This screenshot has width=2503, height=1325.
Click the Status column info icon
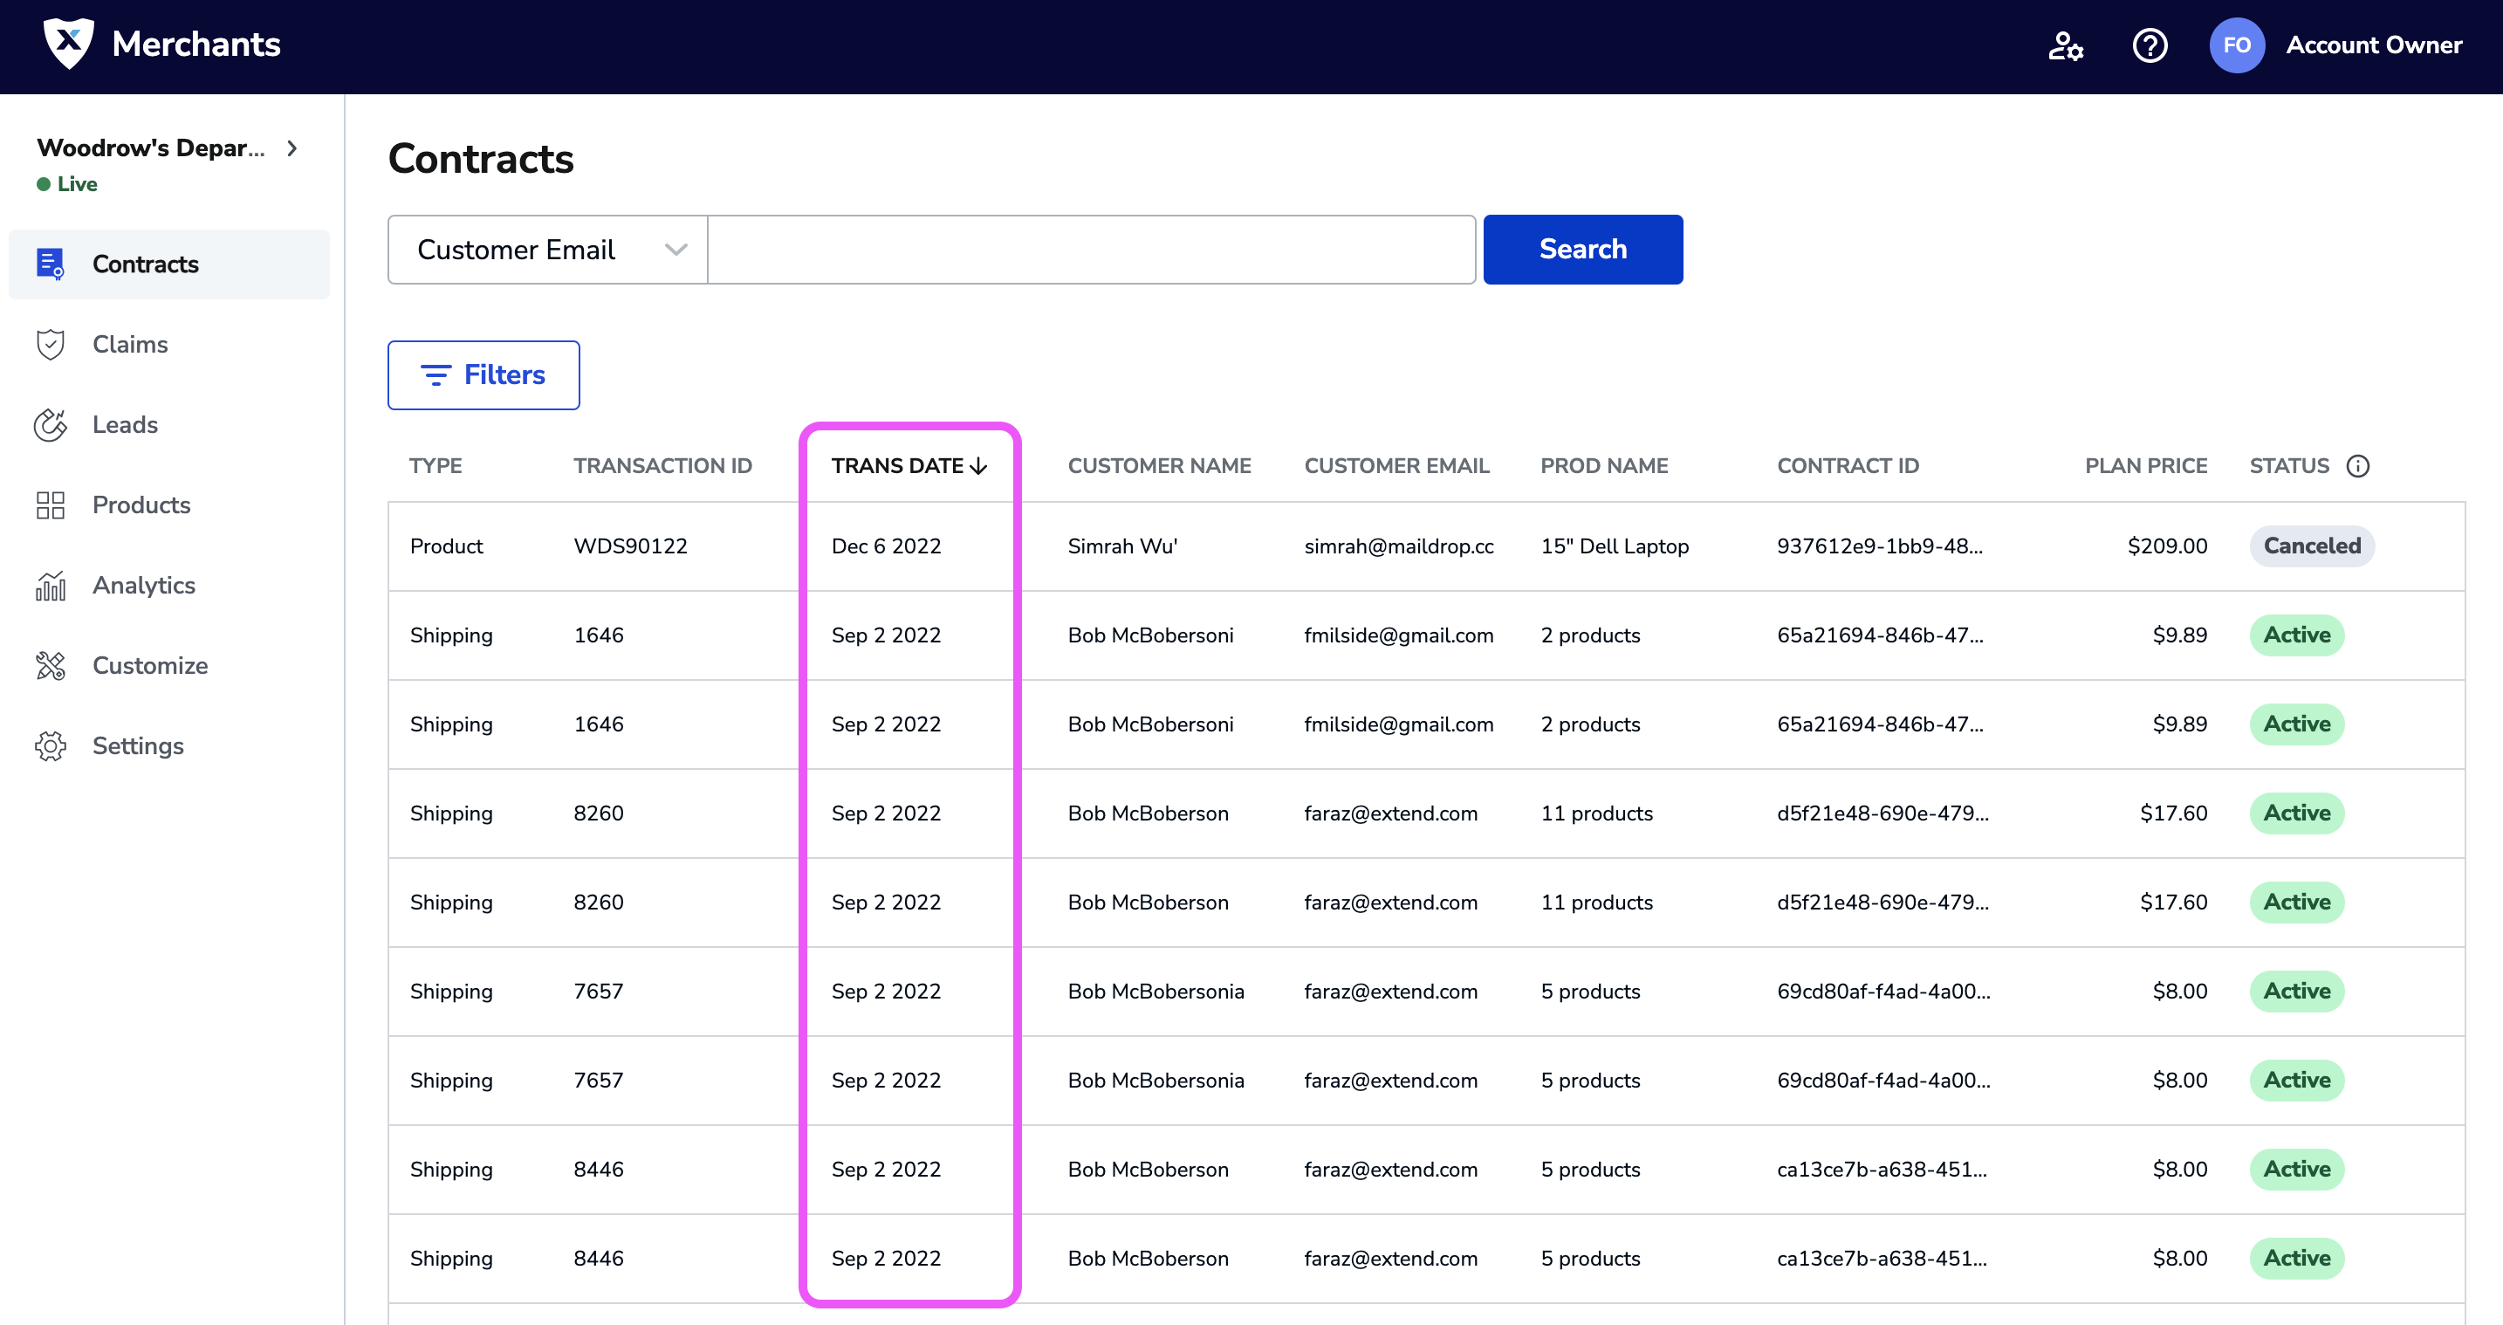click(2358, 465)
